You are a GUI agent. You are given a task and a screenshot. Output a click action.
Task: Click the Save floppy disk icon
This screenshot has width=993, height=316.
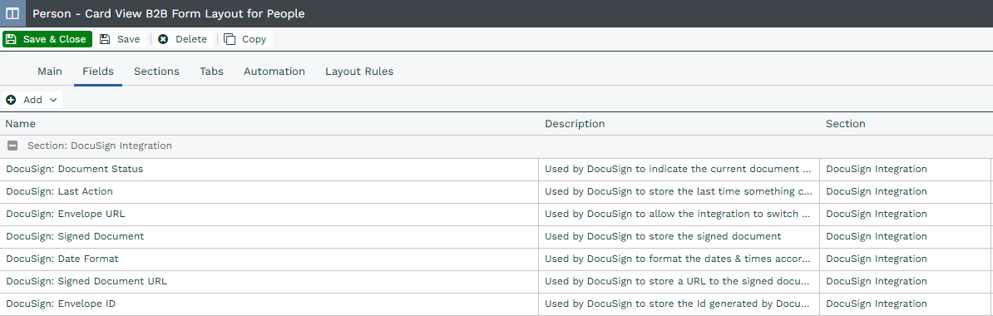(x=105, y=39)
